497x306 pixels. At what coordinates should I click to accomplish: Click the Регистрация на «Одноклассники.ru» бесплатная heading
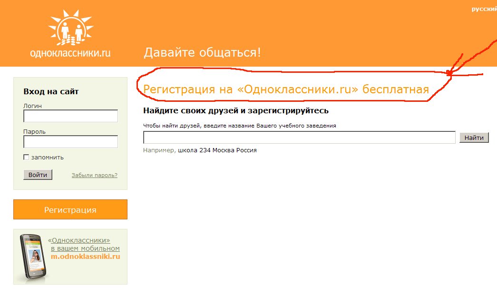(286, 89)
